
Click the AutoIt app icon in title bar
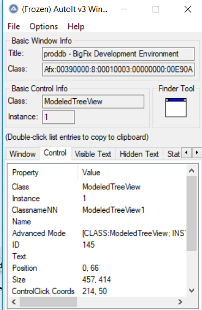click(x=14, y=9)
